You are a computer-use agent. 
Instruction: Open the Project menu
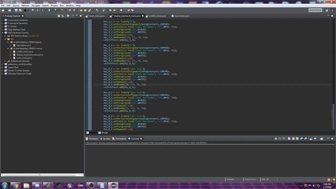54,6
